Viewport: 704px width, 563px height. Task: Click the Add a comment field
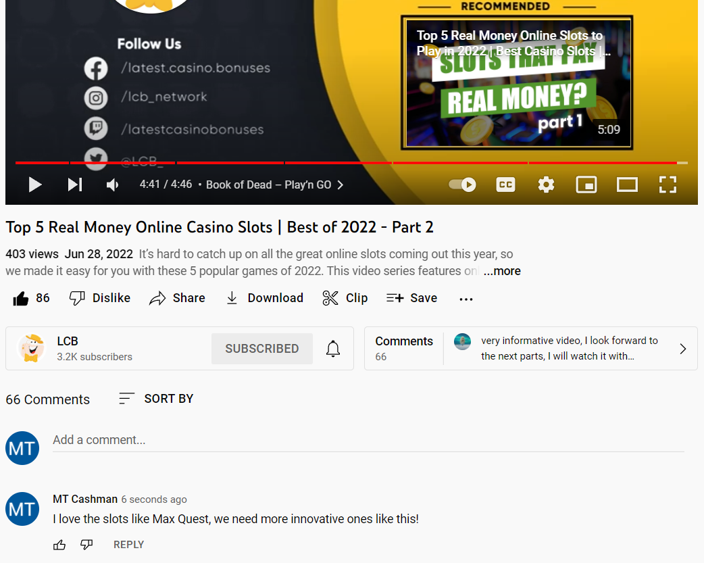pos(368,440)
